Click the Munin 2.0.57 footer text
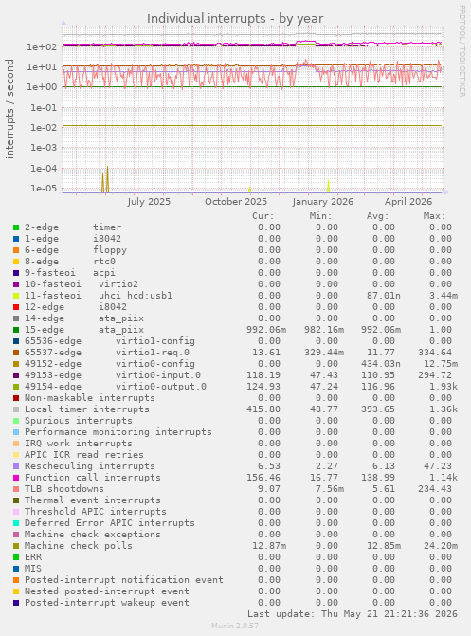 pos(235,626)
